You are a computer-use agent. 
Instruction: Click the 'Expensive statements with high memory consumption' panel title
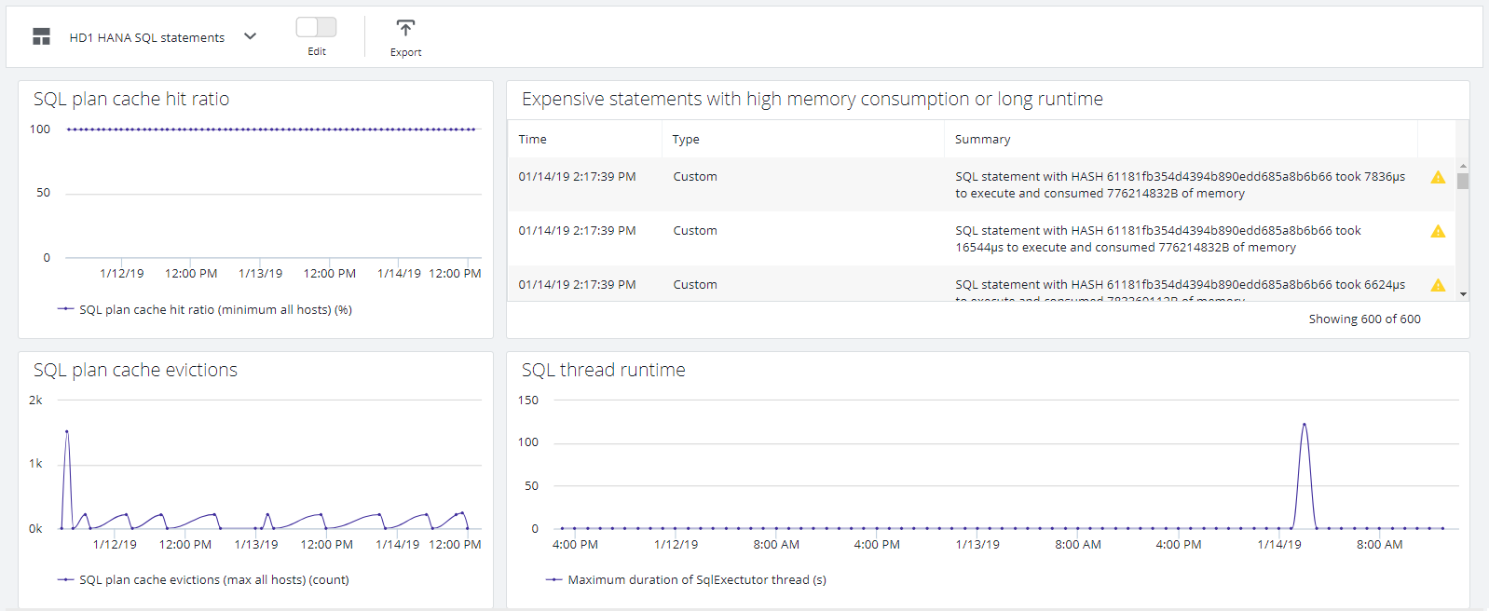[813, 99]
